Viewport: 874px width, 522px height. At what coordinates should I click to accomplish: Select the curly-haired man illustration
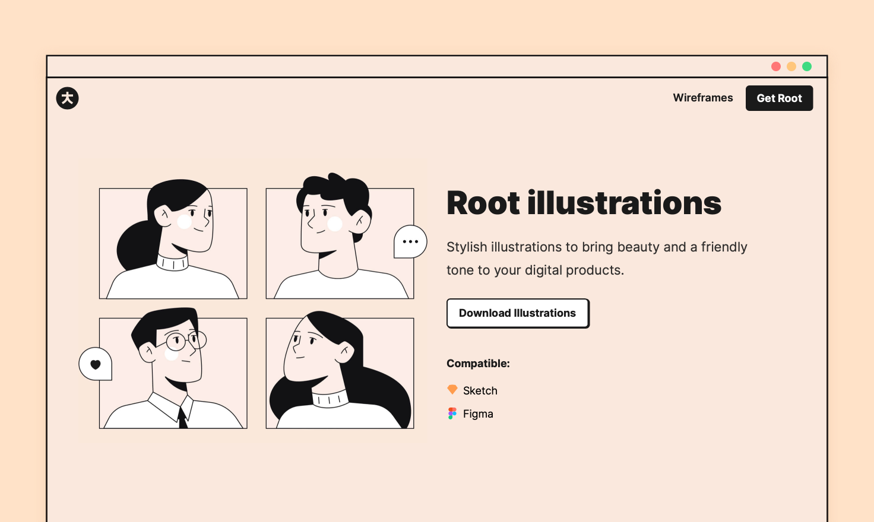[340, 243]
